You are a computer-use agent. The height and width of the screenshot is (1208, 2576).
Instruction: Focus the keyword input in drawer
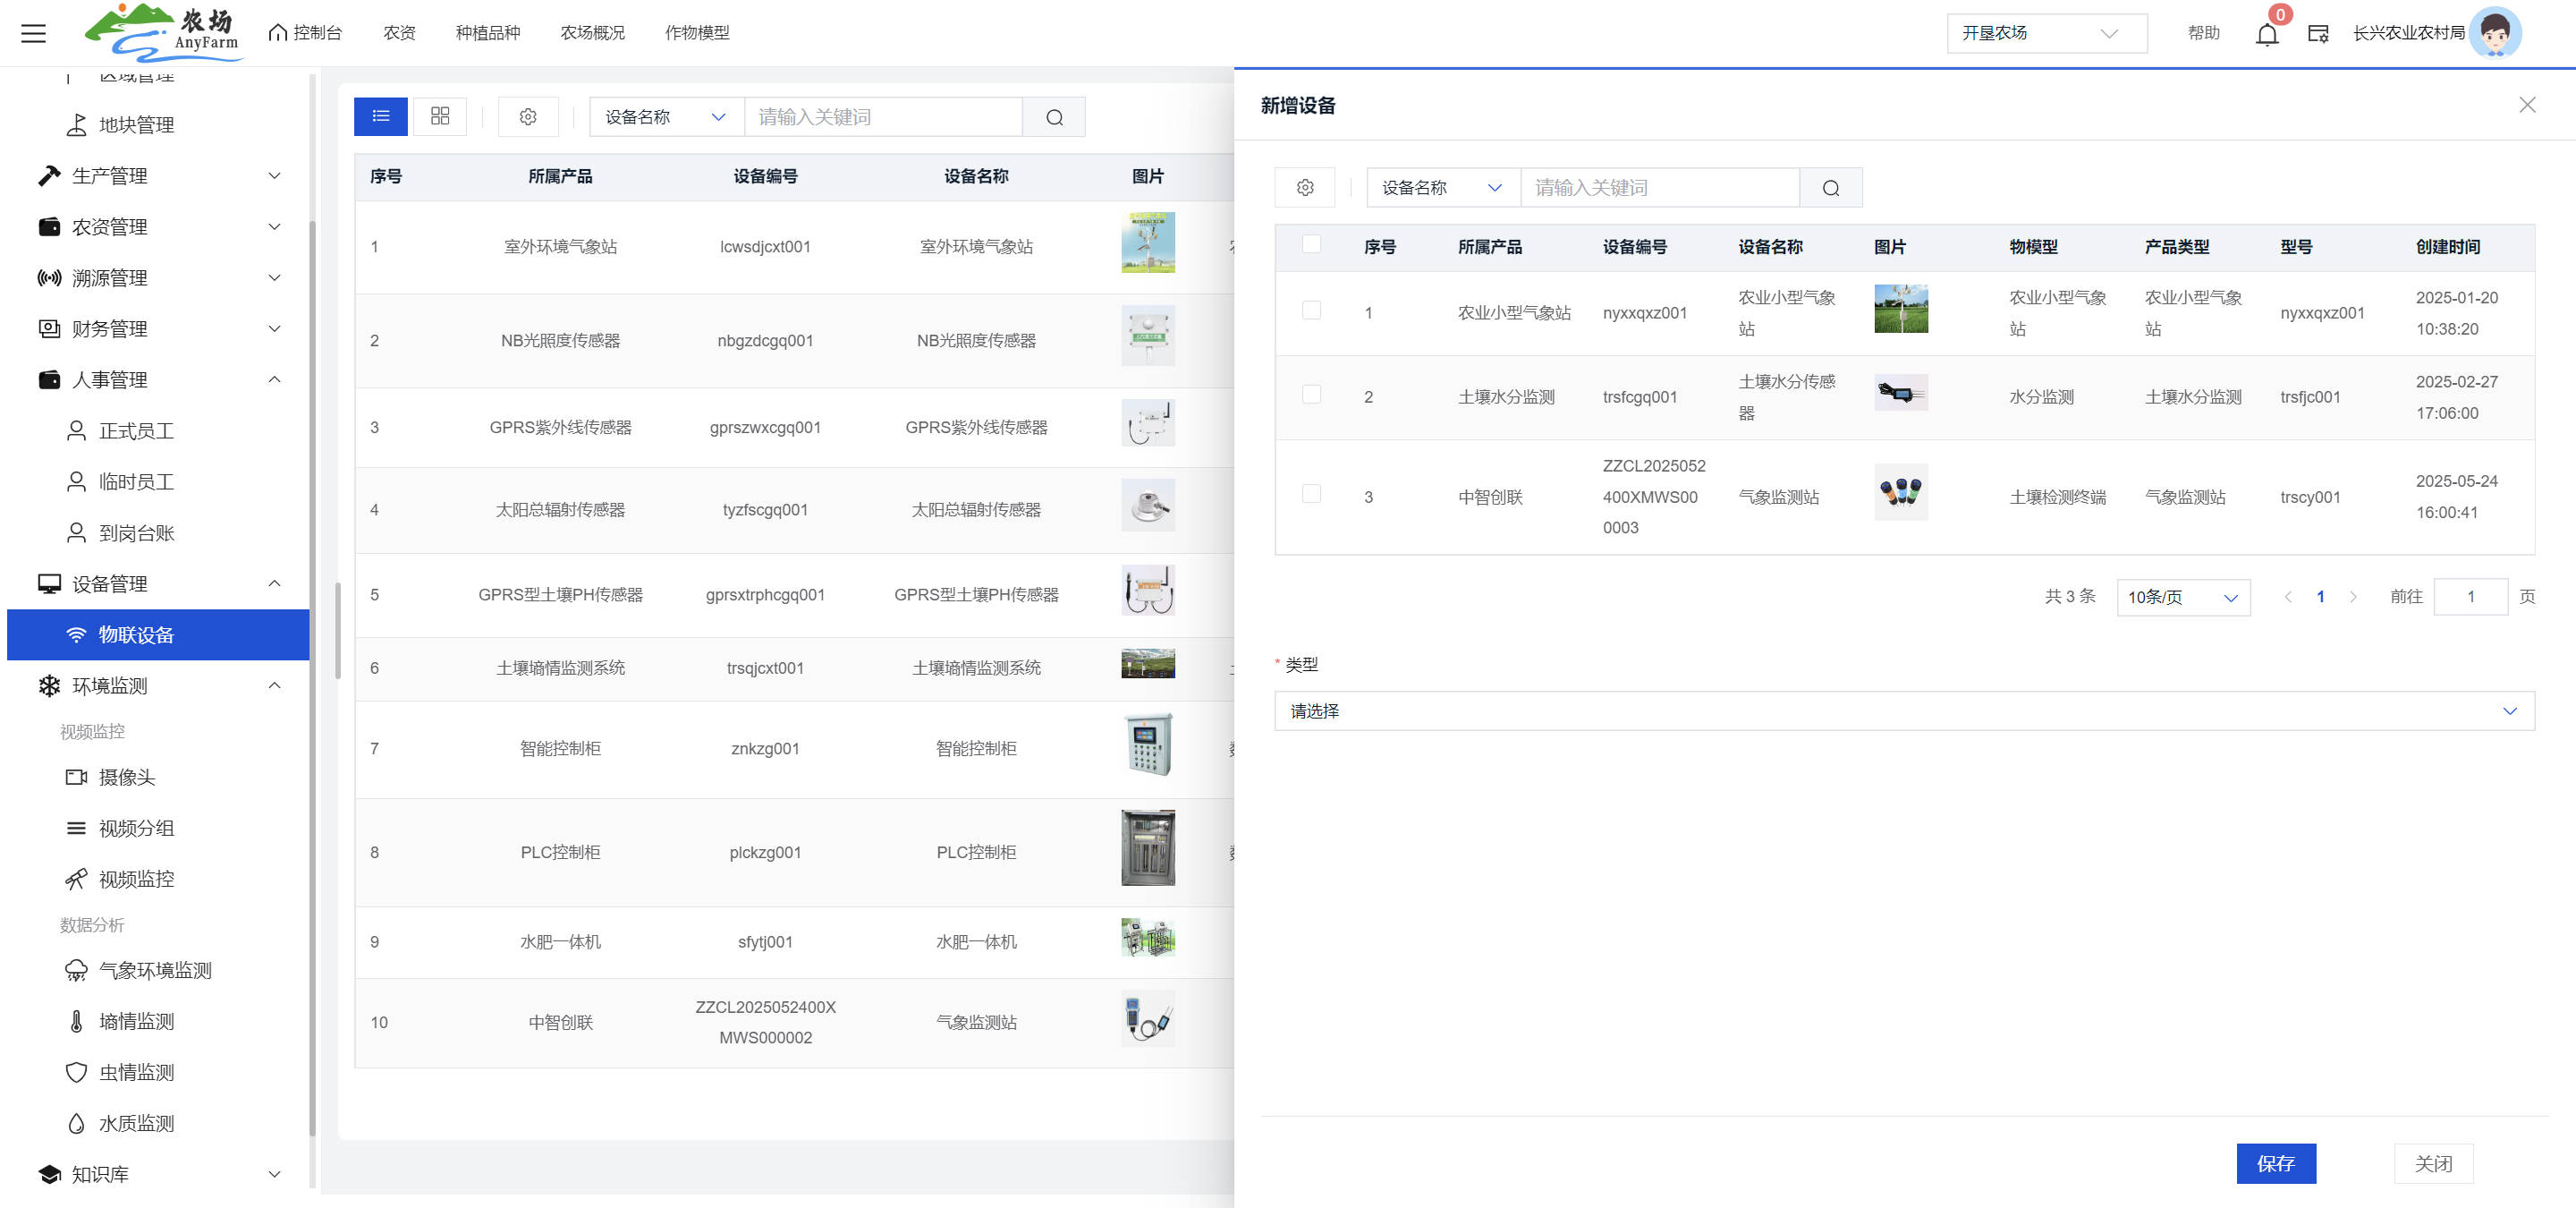(1658, 188)
